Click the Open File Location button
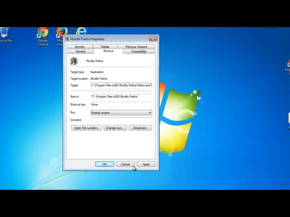 click(x=86, y=128)
